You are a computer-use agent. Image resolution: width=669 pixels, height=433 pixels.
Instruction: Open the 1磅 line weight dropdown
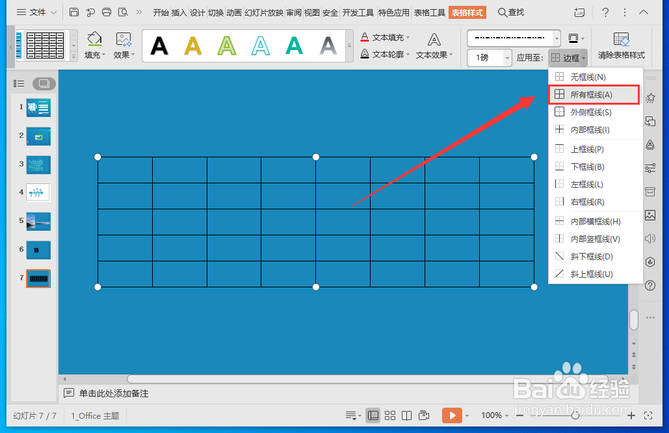[507, 58]
